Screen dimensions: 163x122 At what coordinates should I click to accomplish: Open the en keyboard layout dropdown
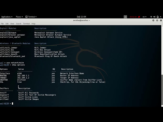144,17
